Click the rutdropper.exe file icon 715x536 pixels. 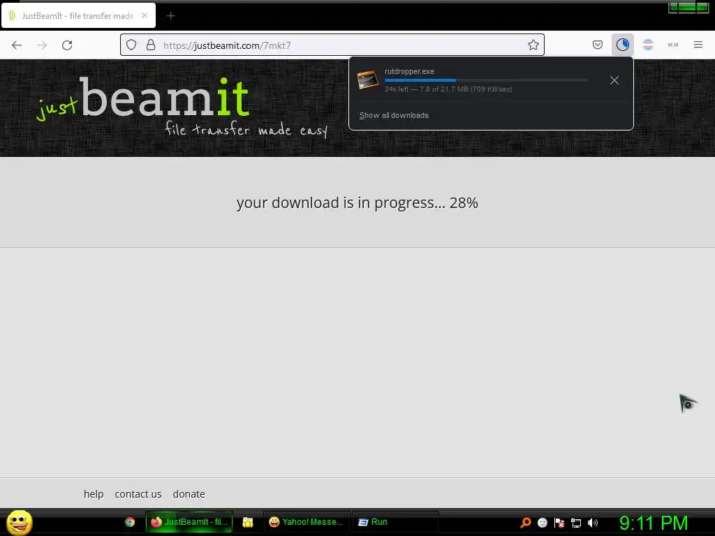click(367, 80)
